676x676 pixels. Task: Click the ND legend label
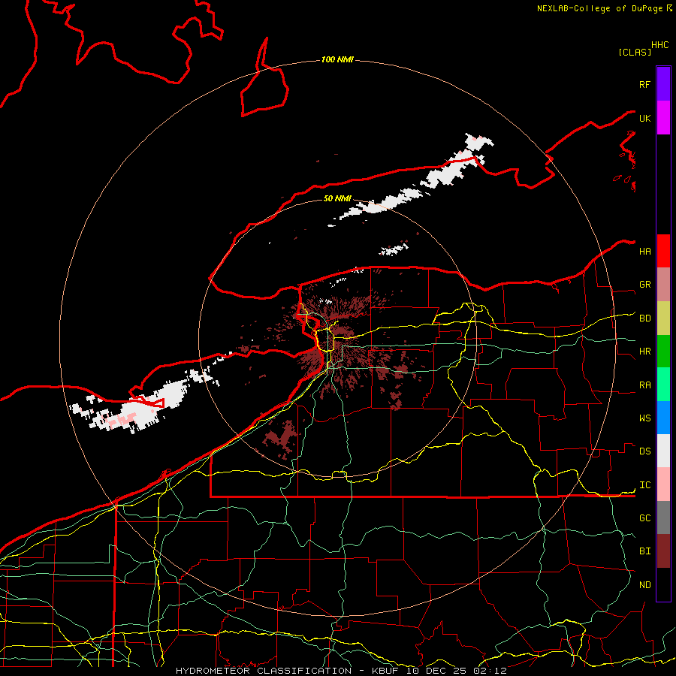644,585
